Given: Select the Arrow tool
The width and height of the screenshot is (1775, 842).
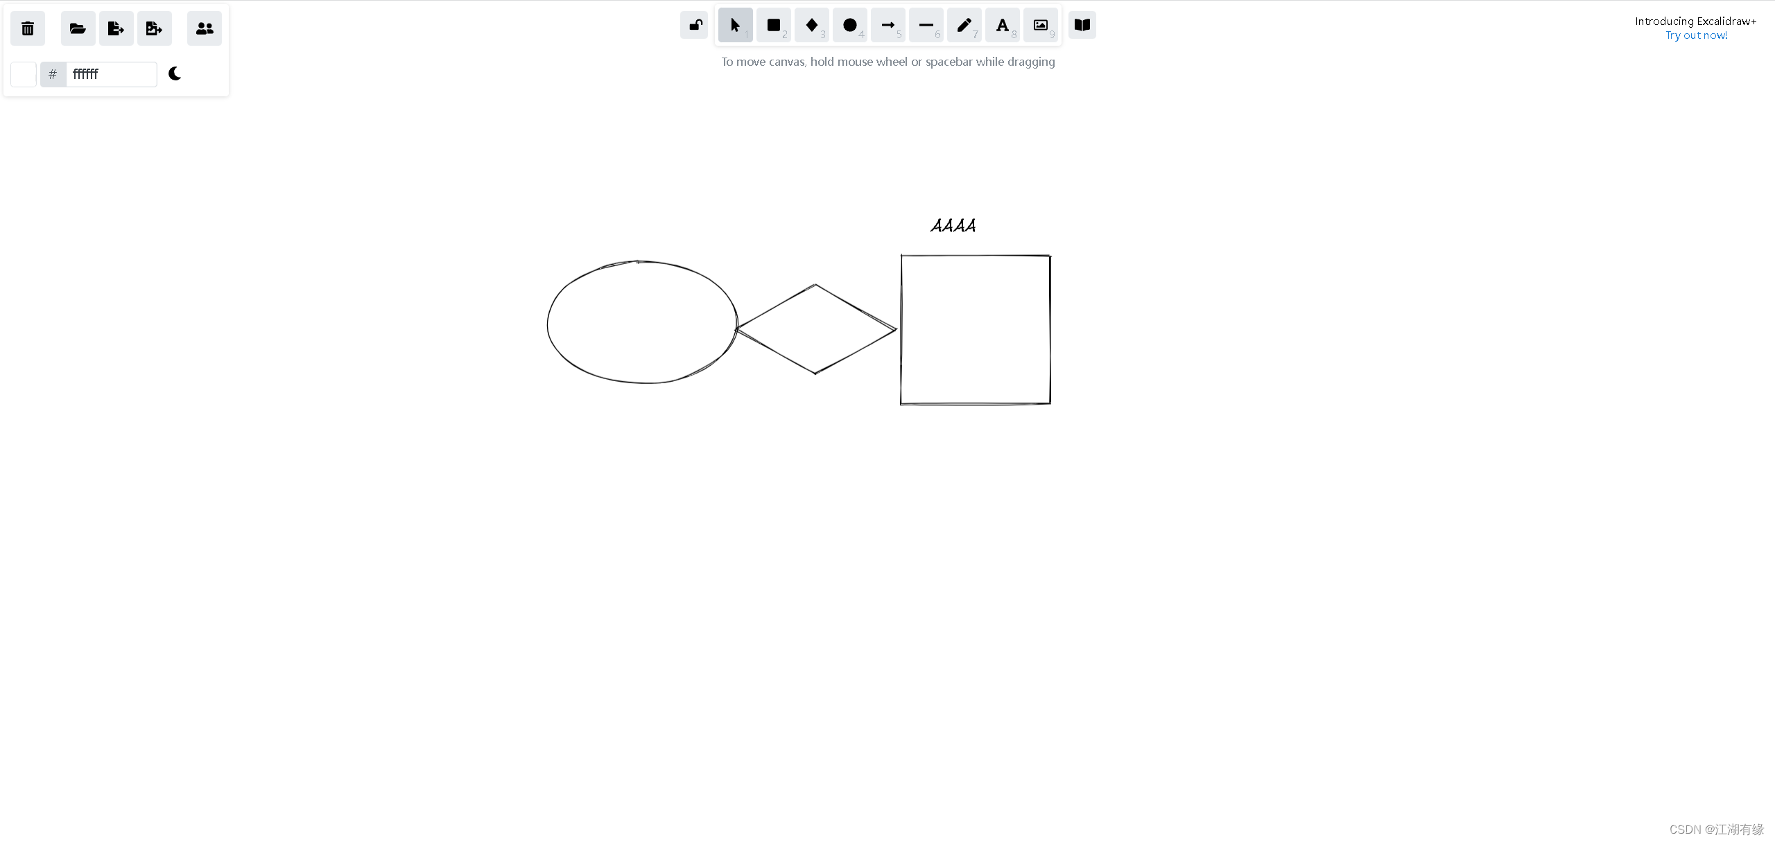Looking at the screenshot, I should point(887,26).
